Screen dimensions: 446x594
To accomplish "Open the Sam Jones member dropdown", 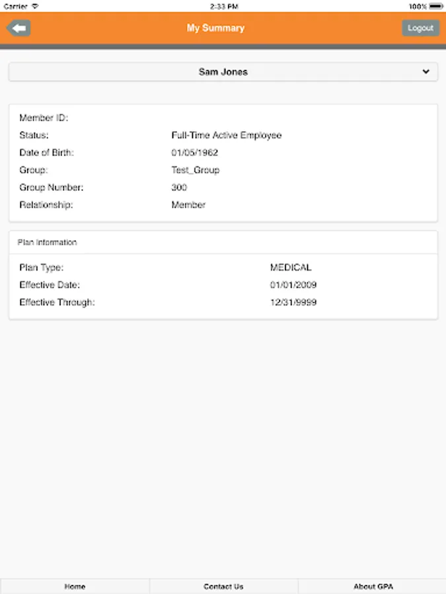I will coord(223,72).
